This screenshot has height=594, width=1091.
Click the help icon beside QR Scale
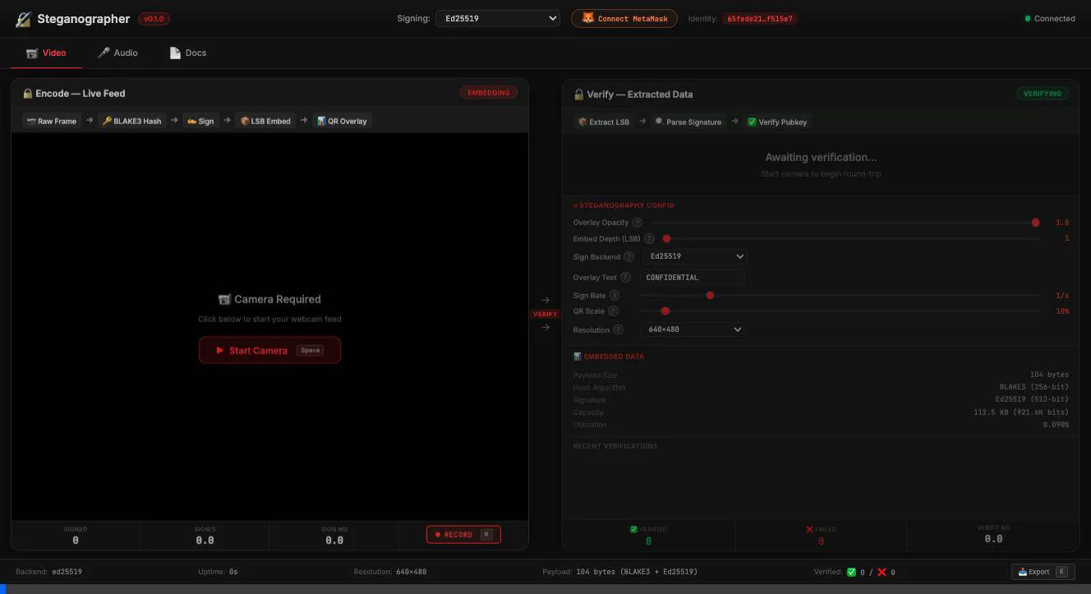tap(613, 311)
